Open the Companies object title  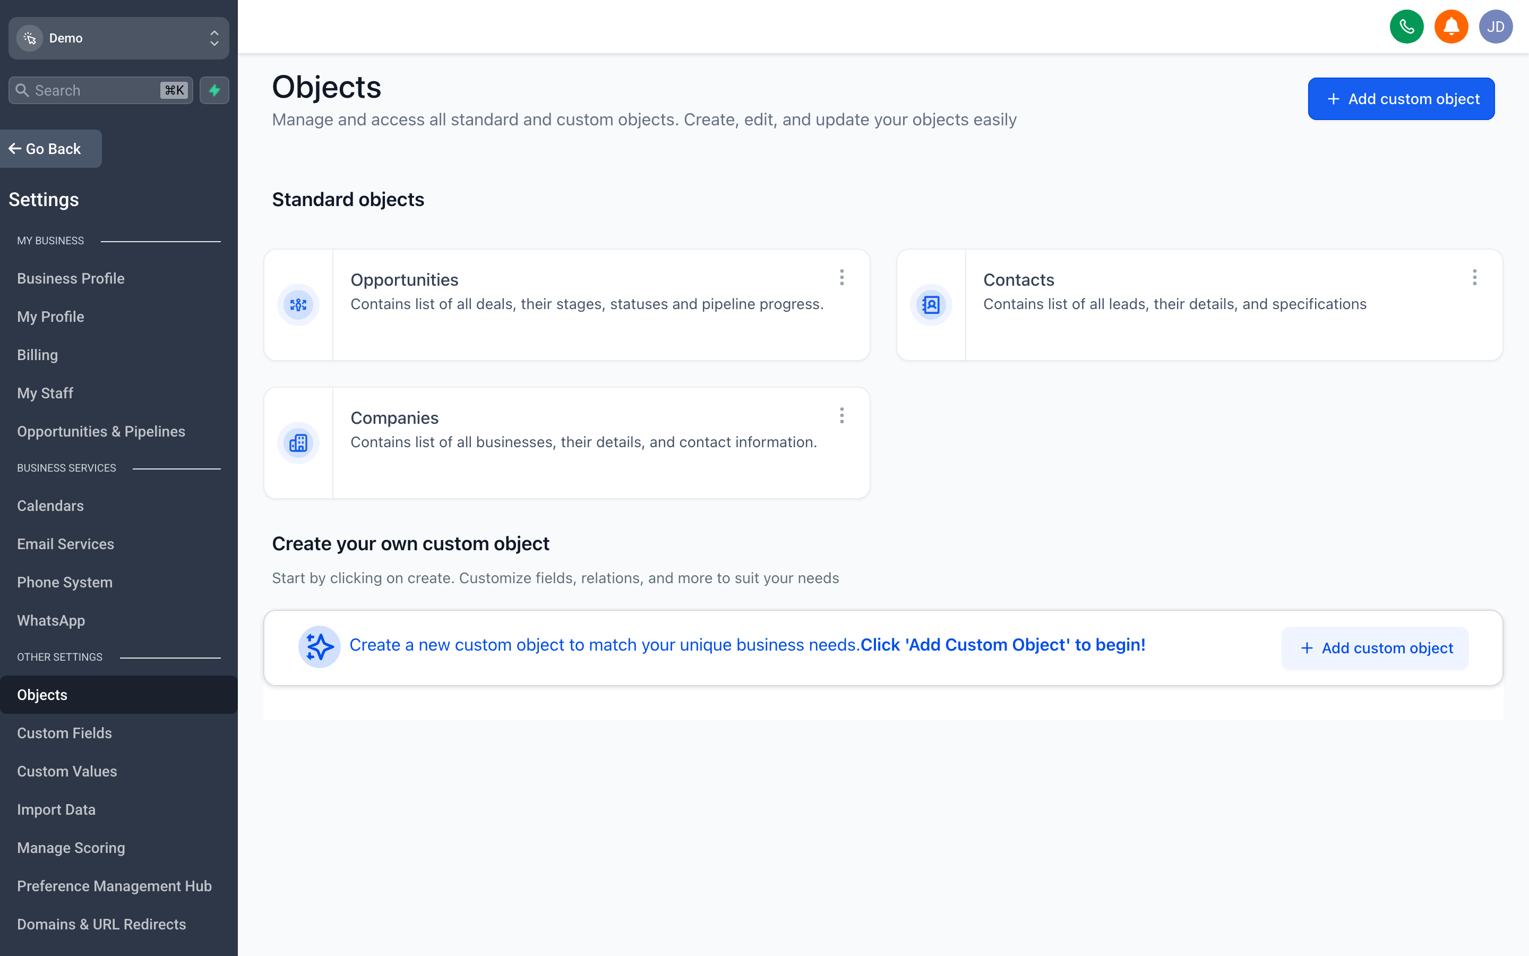point(394,418)
